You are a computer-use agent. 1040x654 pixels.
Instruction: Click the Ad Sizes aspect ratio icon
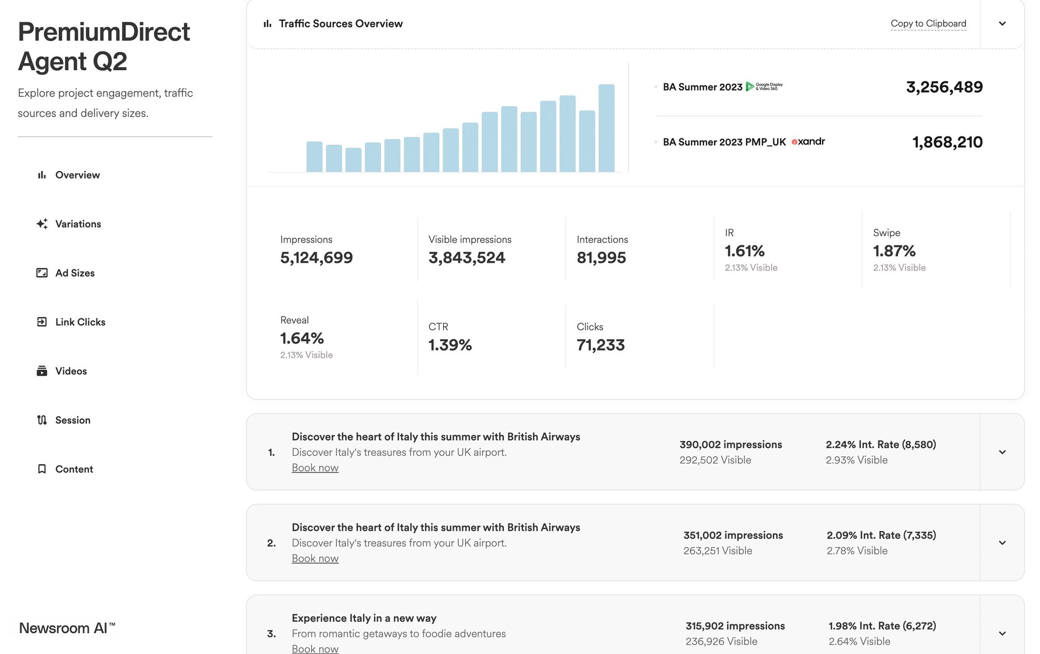(42, 273)
